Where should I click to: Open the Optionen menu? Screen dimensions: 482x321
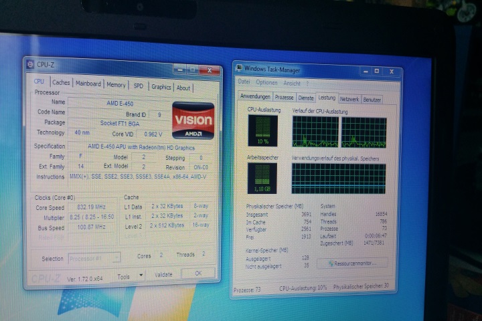point(266,82)
